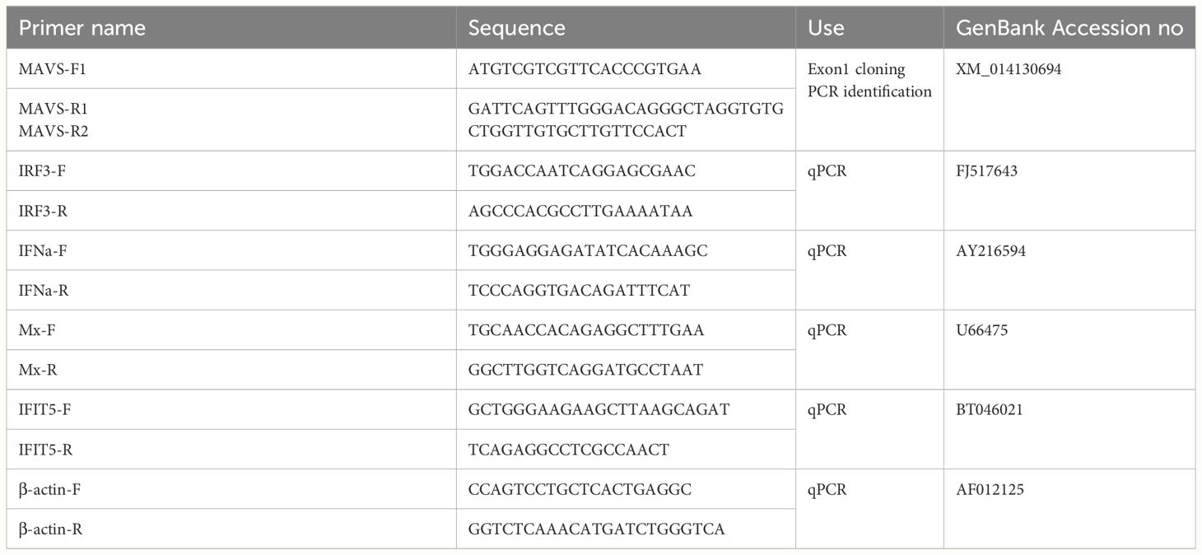1202x555 pixels.
Task: Select the TGCAACCACAGAGGCTTTGAA sequence
Action: click(586, 330)
